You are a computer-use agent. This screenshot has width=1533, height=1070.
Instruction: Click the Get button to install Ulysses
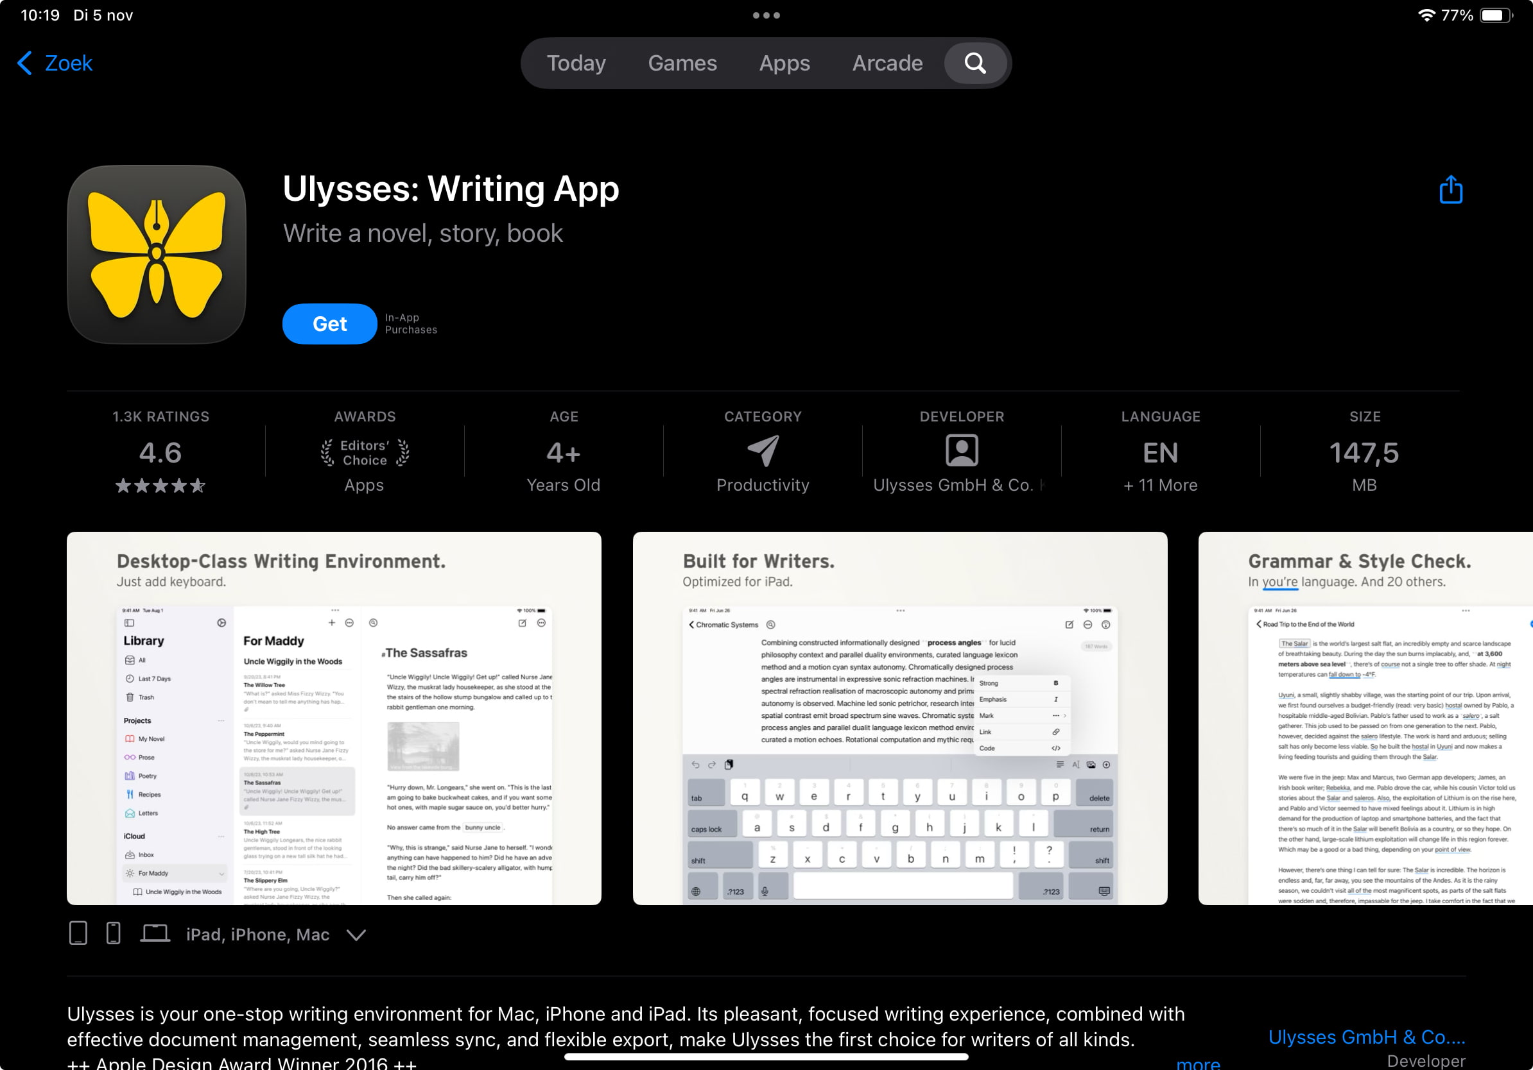tap(329, 324)
